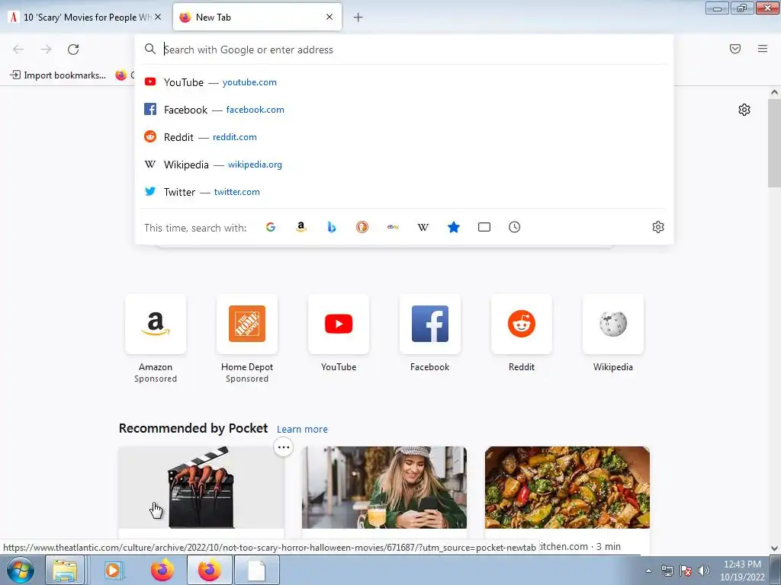Search this time with Amazon icon
781x585 pixels.
point(301,227)
